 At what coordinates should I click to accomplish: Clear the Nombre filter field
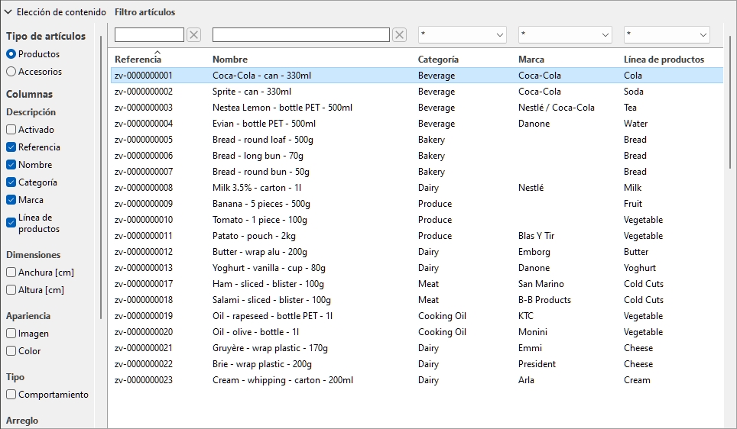399,35
